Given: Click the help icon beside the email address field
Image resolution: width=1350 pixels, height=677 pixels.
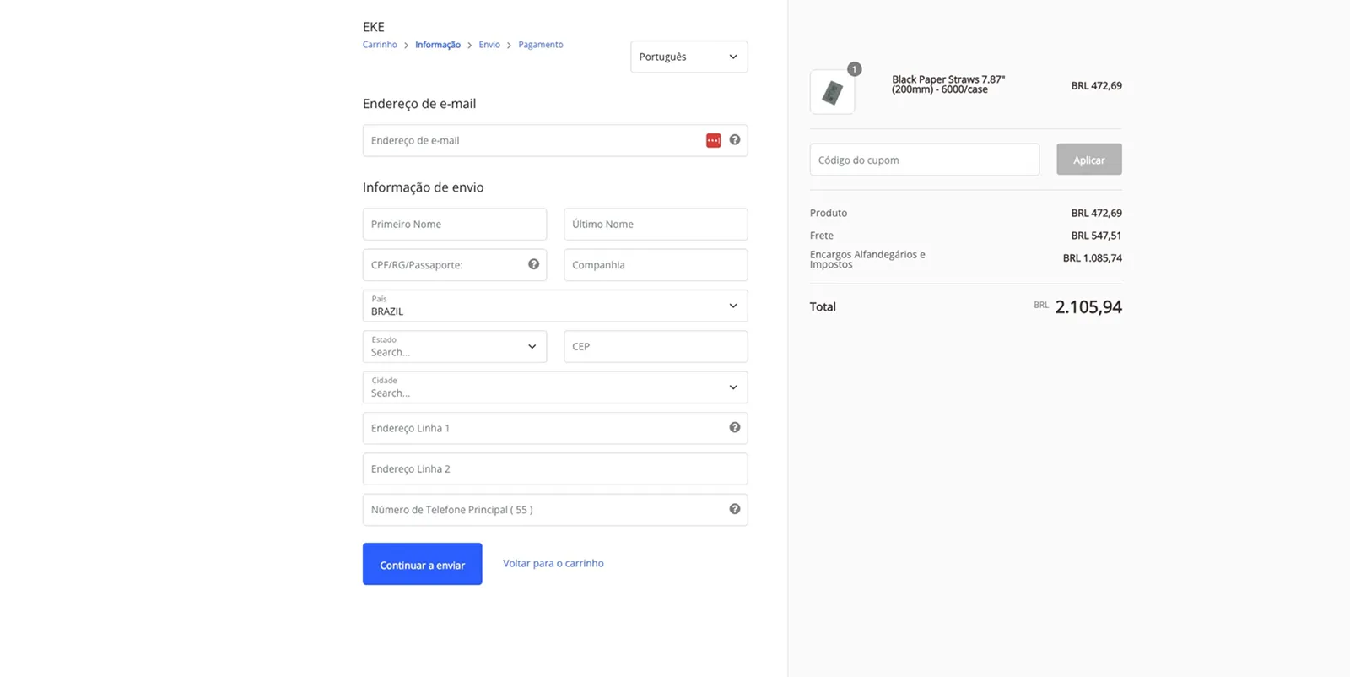Looking at the screenshot, I should click(735, 140).
